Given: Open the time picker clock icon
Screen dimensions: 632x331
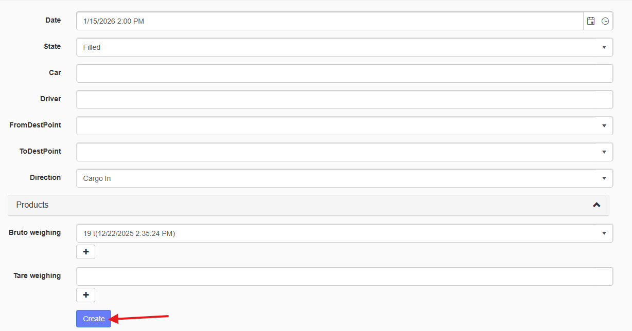Looking at the screenshot, I should pyautogui.click(x=605, y=21).
